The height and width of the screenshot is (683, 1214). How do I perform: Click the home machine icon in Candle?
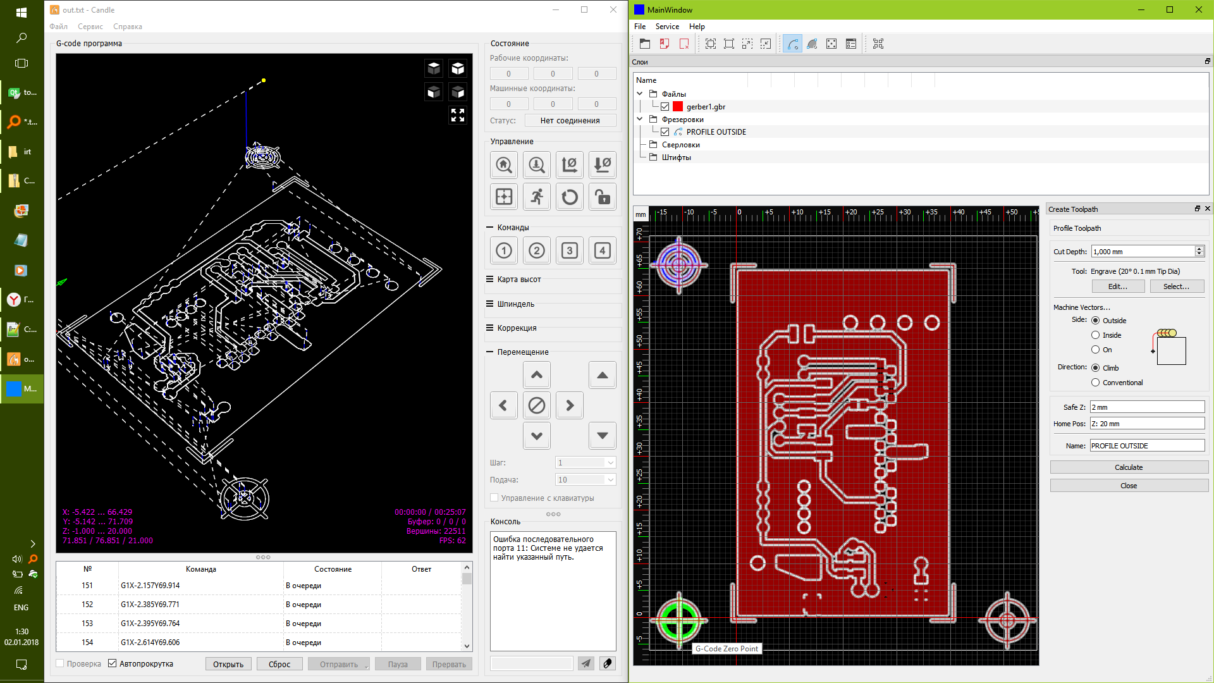pyautogui.click(x=504, y=165)
